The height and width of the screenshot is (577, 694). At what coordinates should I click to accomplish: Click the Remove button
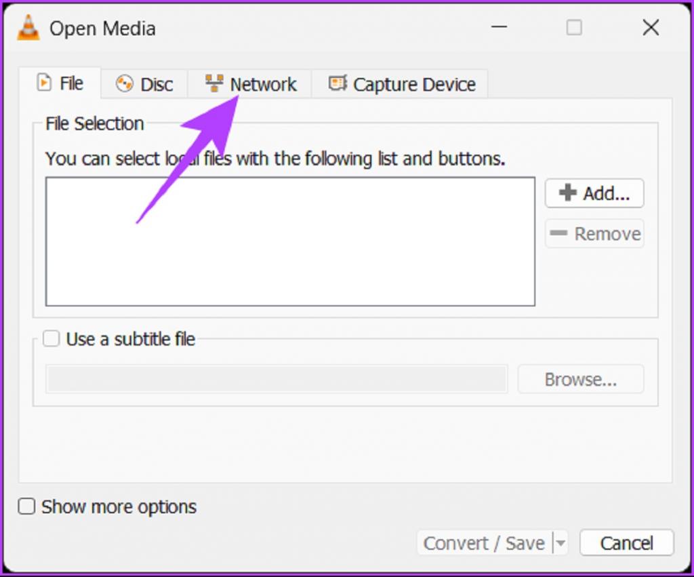coord(594,233)
